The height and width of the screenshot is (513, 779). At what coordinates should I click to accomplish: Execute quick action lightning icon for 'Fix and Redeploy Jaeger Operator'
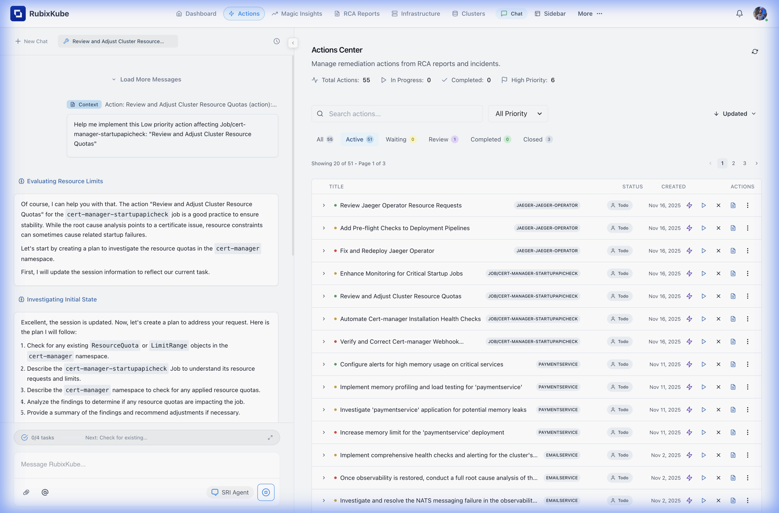click(690, 250)
